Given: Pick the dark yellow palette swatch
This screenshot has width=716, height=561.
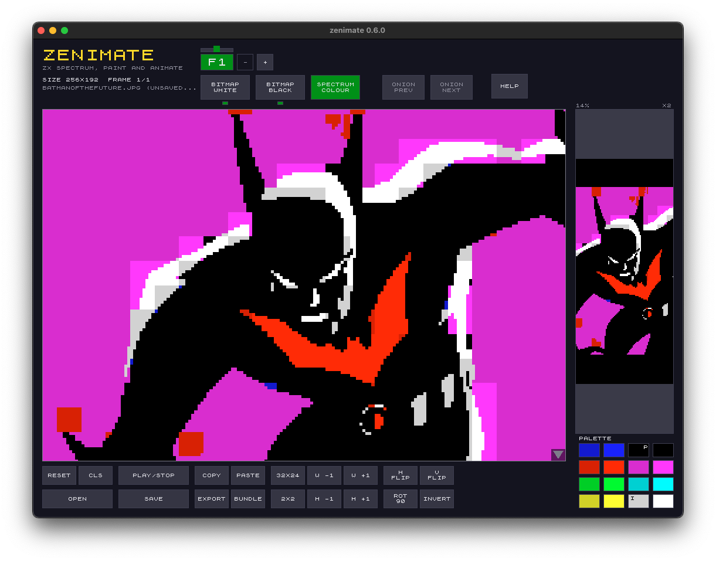Looking at the screenshot, I should pos(589,501).
